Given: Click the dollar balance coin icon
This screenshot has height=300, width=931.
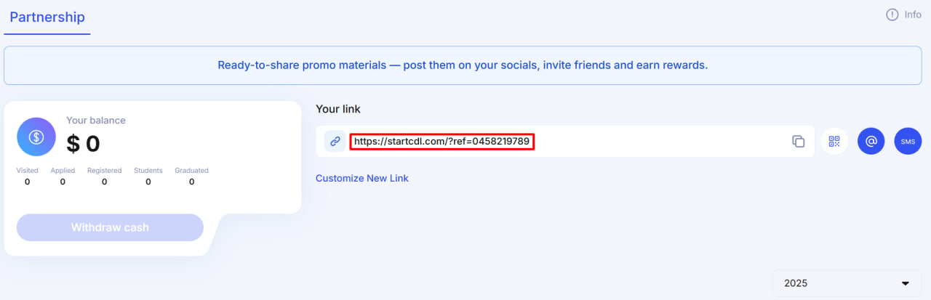Looking at the screenshot, I should (x=36, y=137).
